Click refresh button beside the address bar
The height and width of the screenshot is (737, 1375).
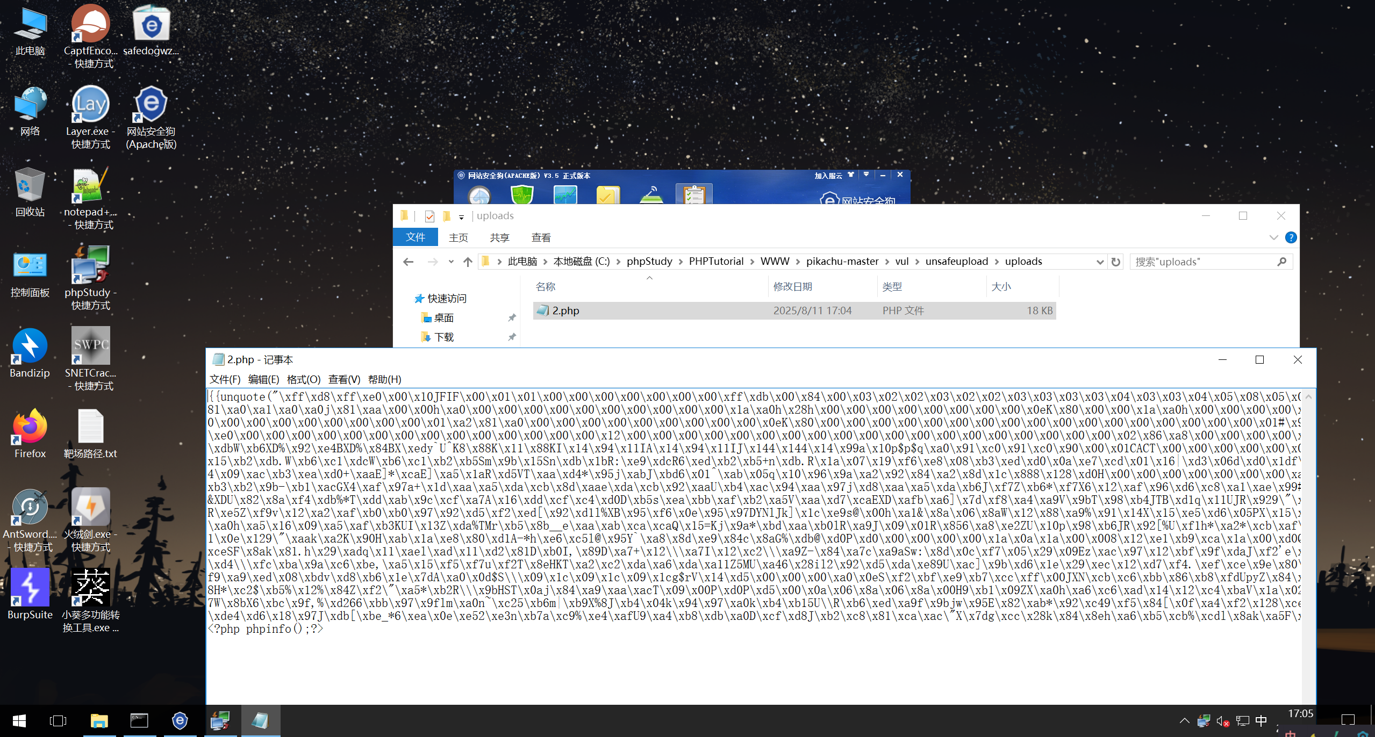point(1116,262)
